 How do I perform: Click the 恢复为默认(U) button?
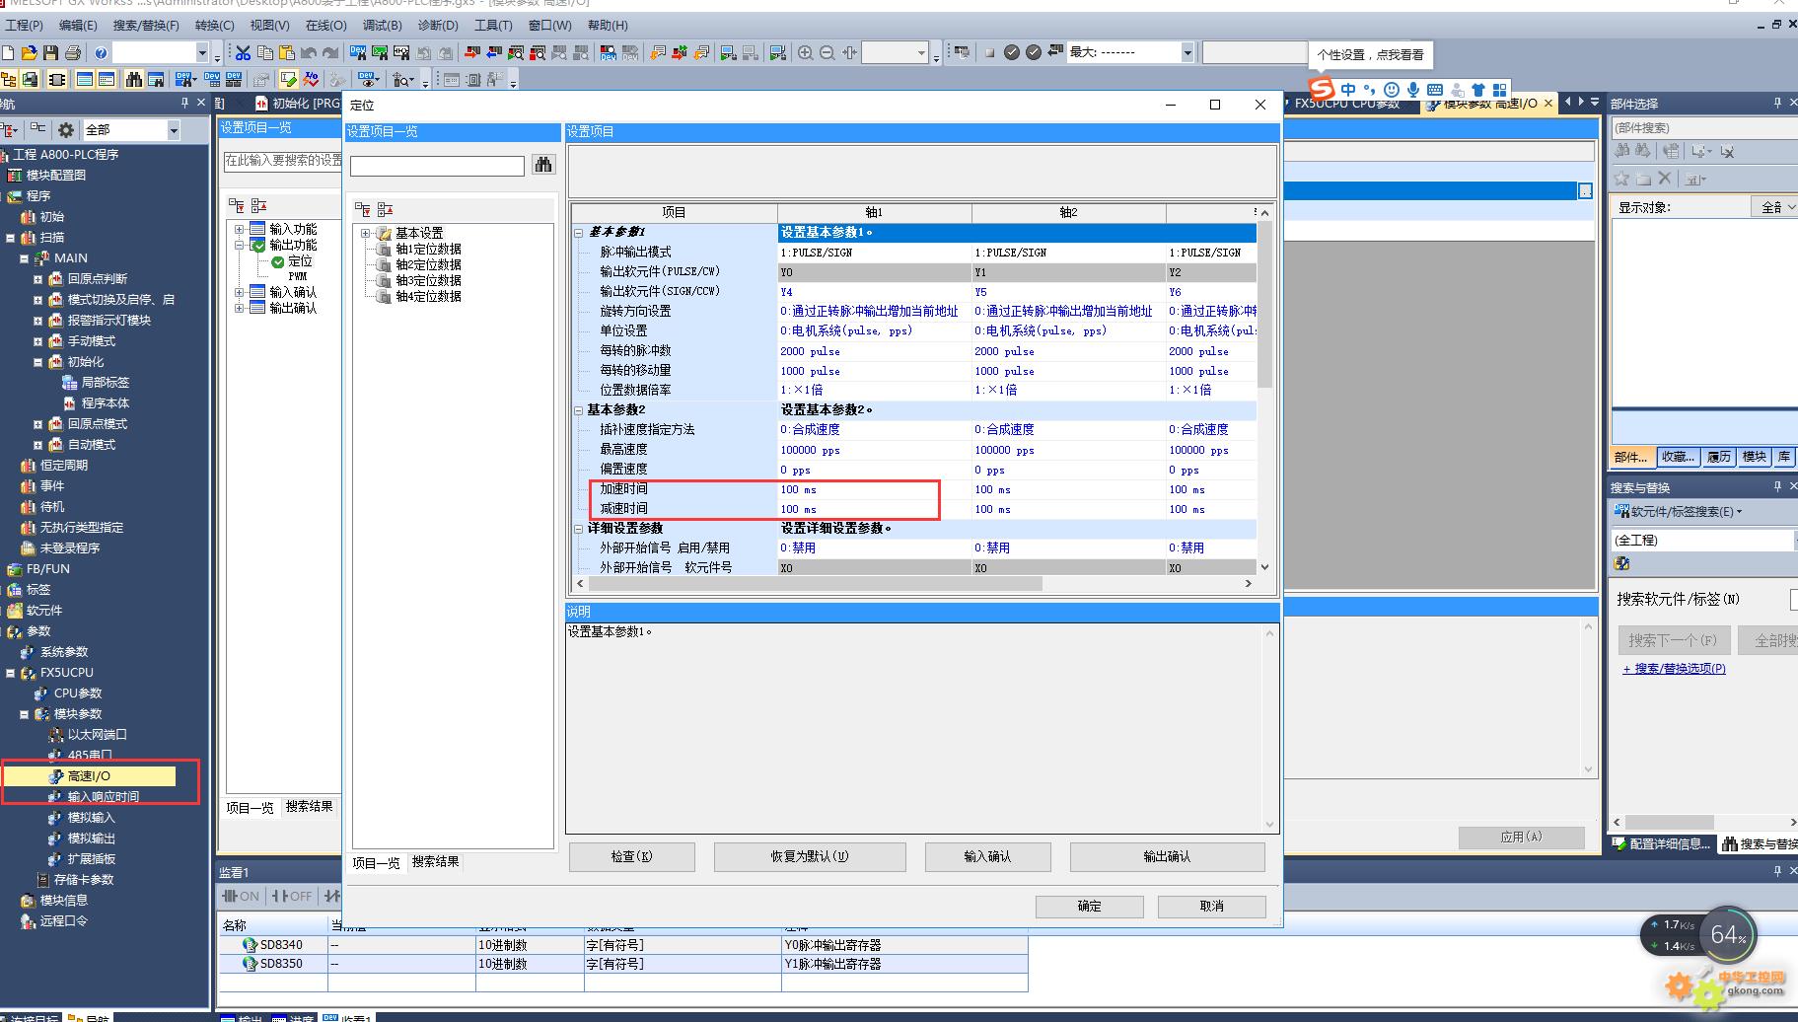click(810, 856)
